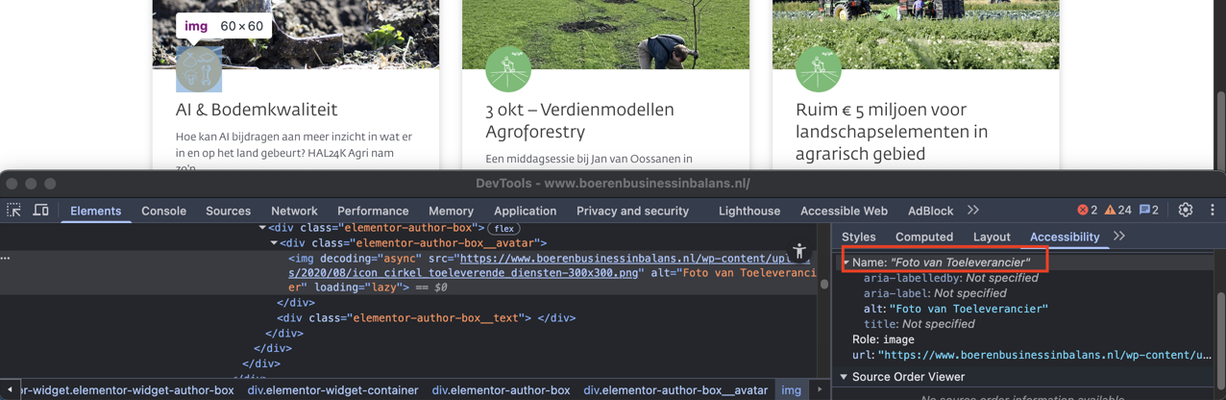Open the image src URL link
This screenshot has height=400, width=1226.
pos(634,259)
